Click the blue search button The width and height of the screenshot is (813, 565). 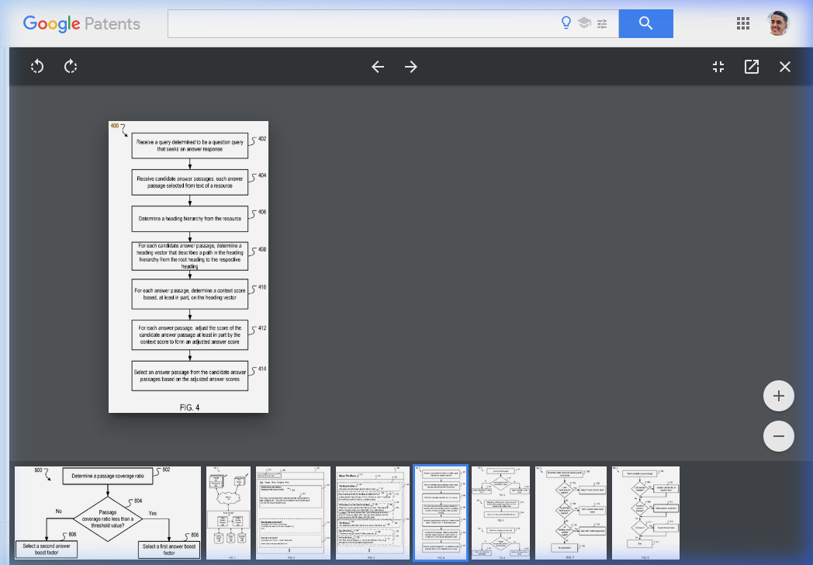click(645, 23)
